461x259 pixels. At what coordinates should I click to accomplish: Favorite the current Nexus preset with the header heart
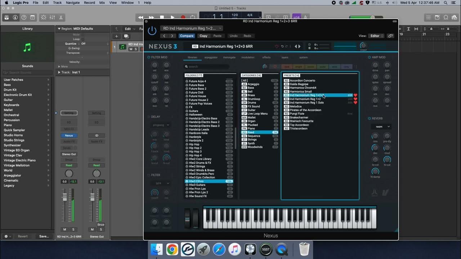(x=277, y=46)
